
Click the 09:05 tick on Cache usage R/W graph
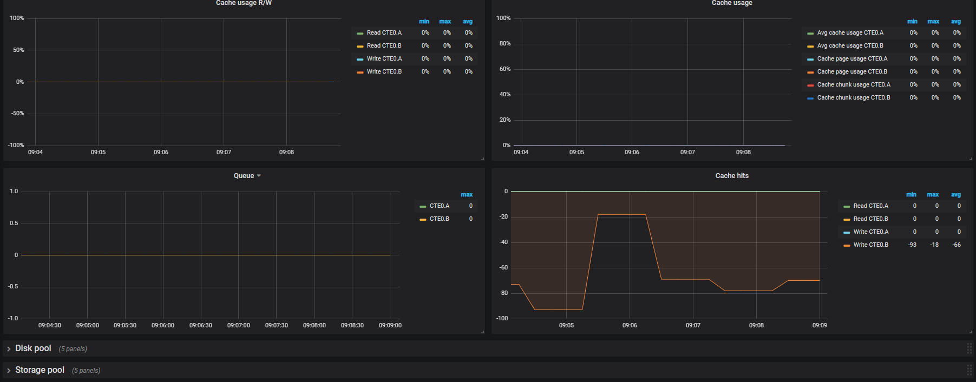(x=98, y=153)
